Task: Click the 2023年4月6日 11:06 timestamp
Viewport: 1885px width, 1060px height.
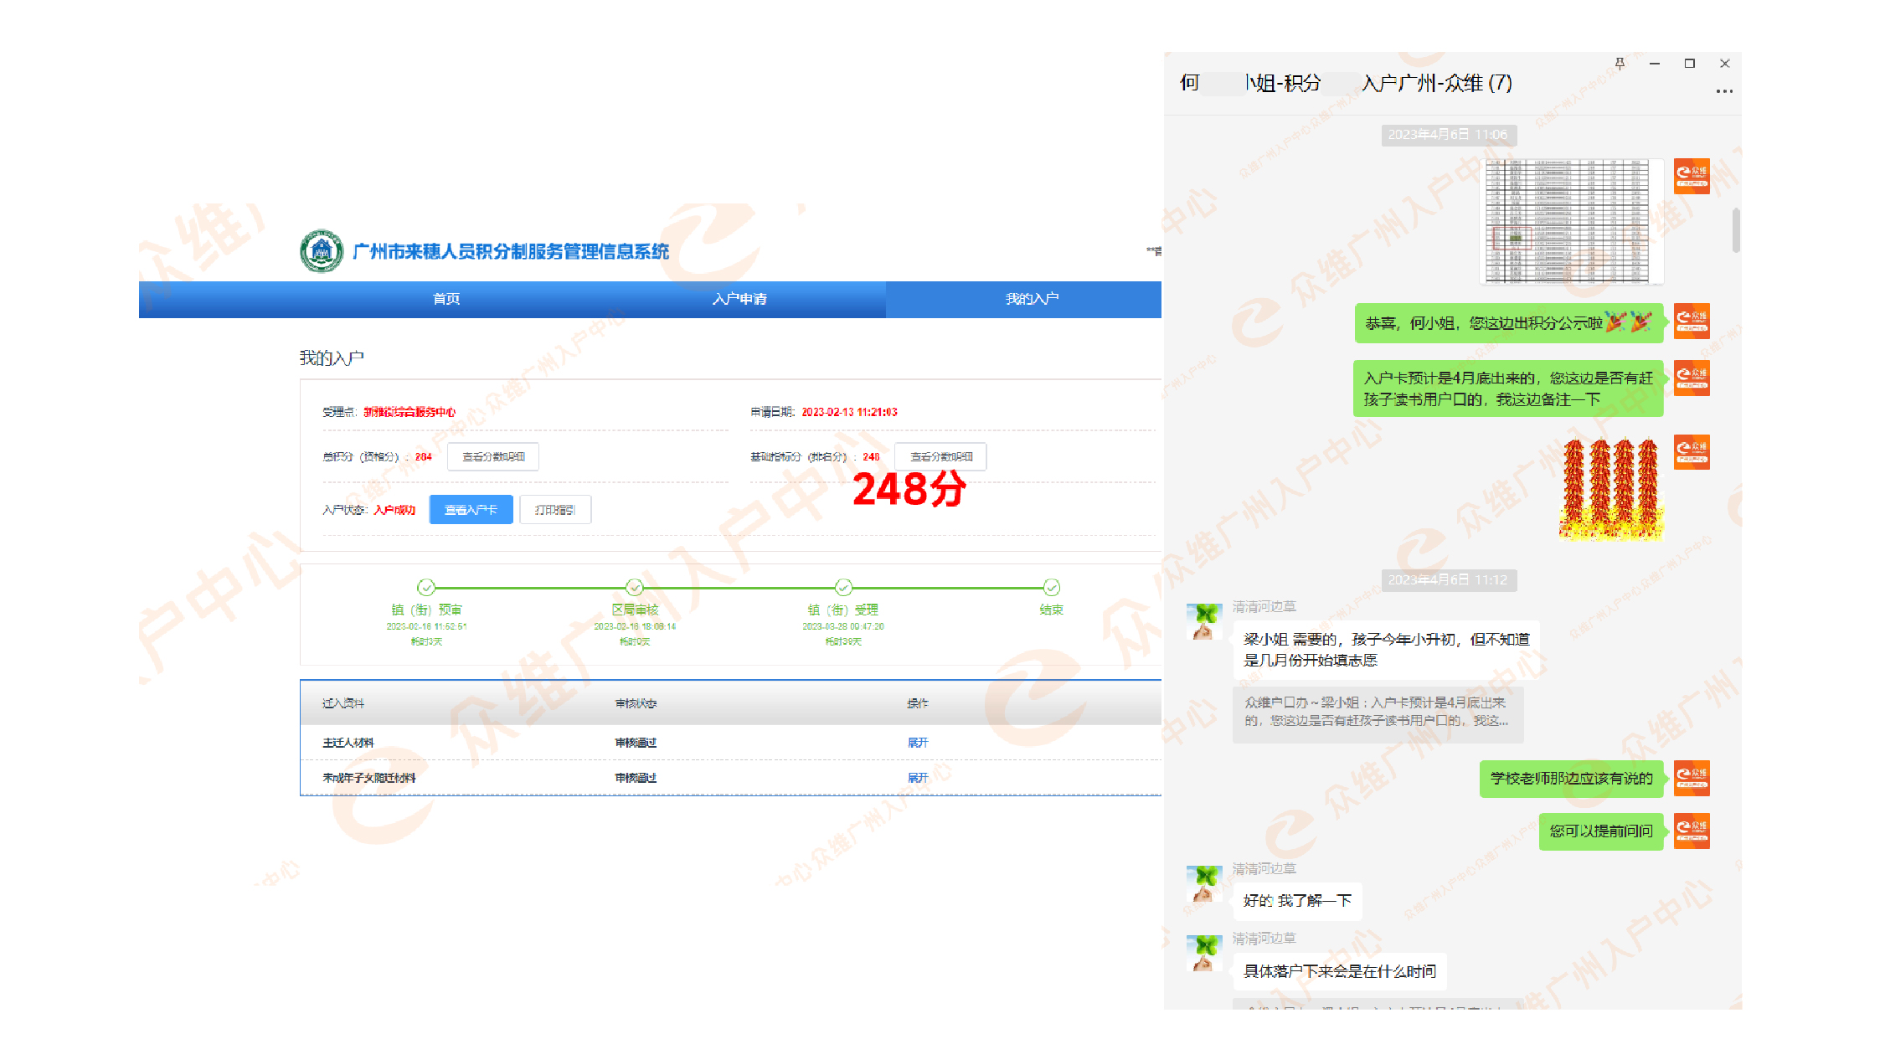Action: click(1448, 135)
